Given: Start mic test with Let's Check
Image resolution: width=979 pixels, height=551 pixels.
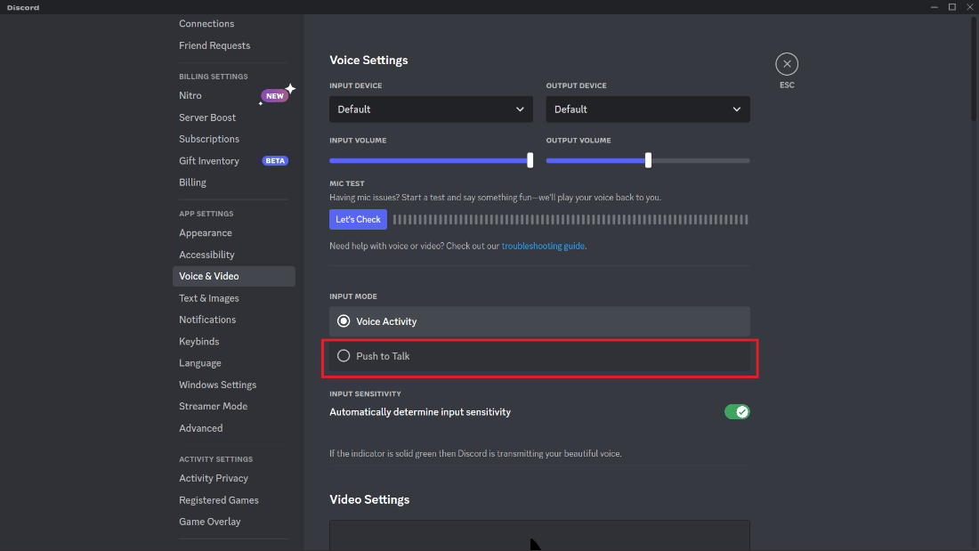Looking at the screenshot, I should 358,219.
